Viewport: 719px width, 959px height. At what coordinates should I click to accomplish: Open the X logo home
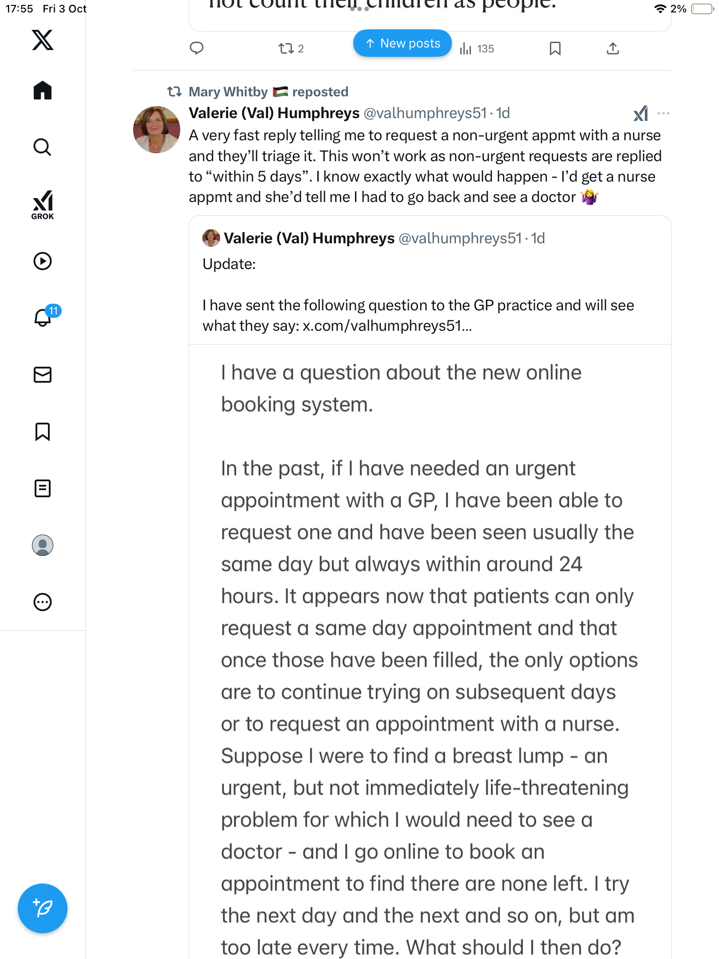coord(43,40)
